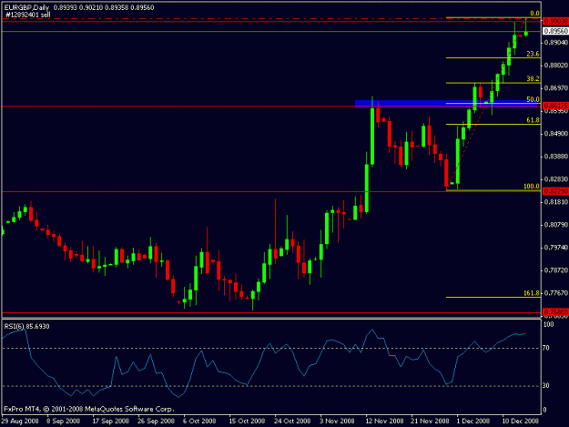
Task: Click the 0.77670 price axis label
Action: pyautogui.click(x=555, y=292)
